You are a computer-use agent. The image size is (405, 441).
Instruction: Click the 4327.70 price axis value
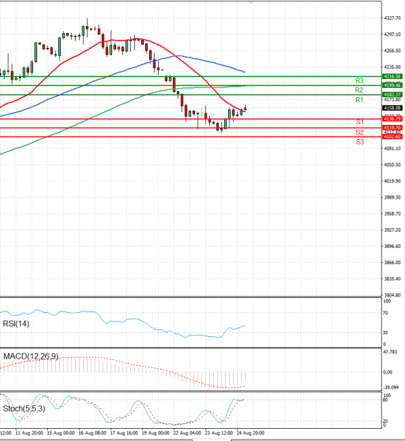392,18
